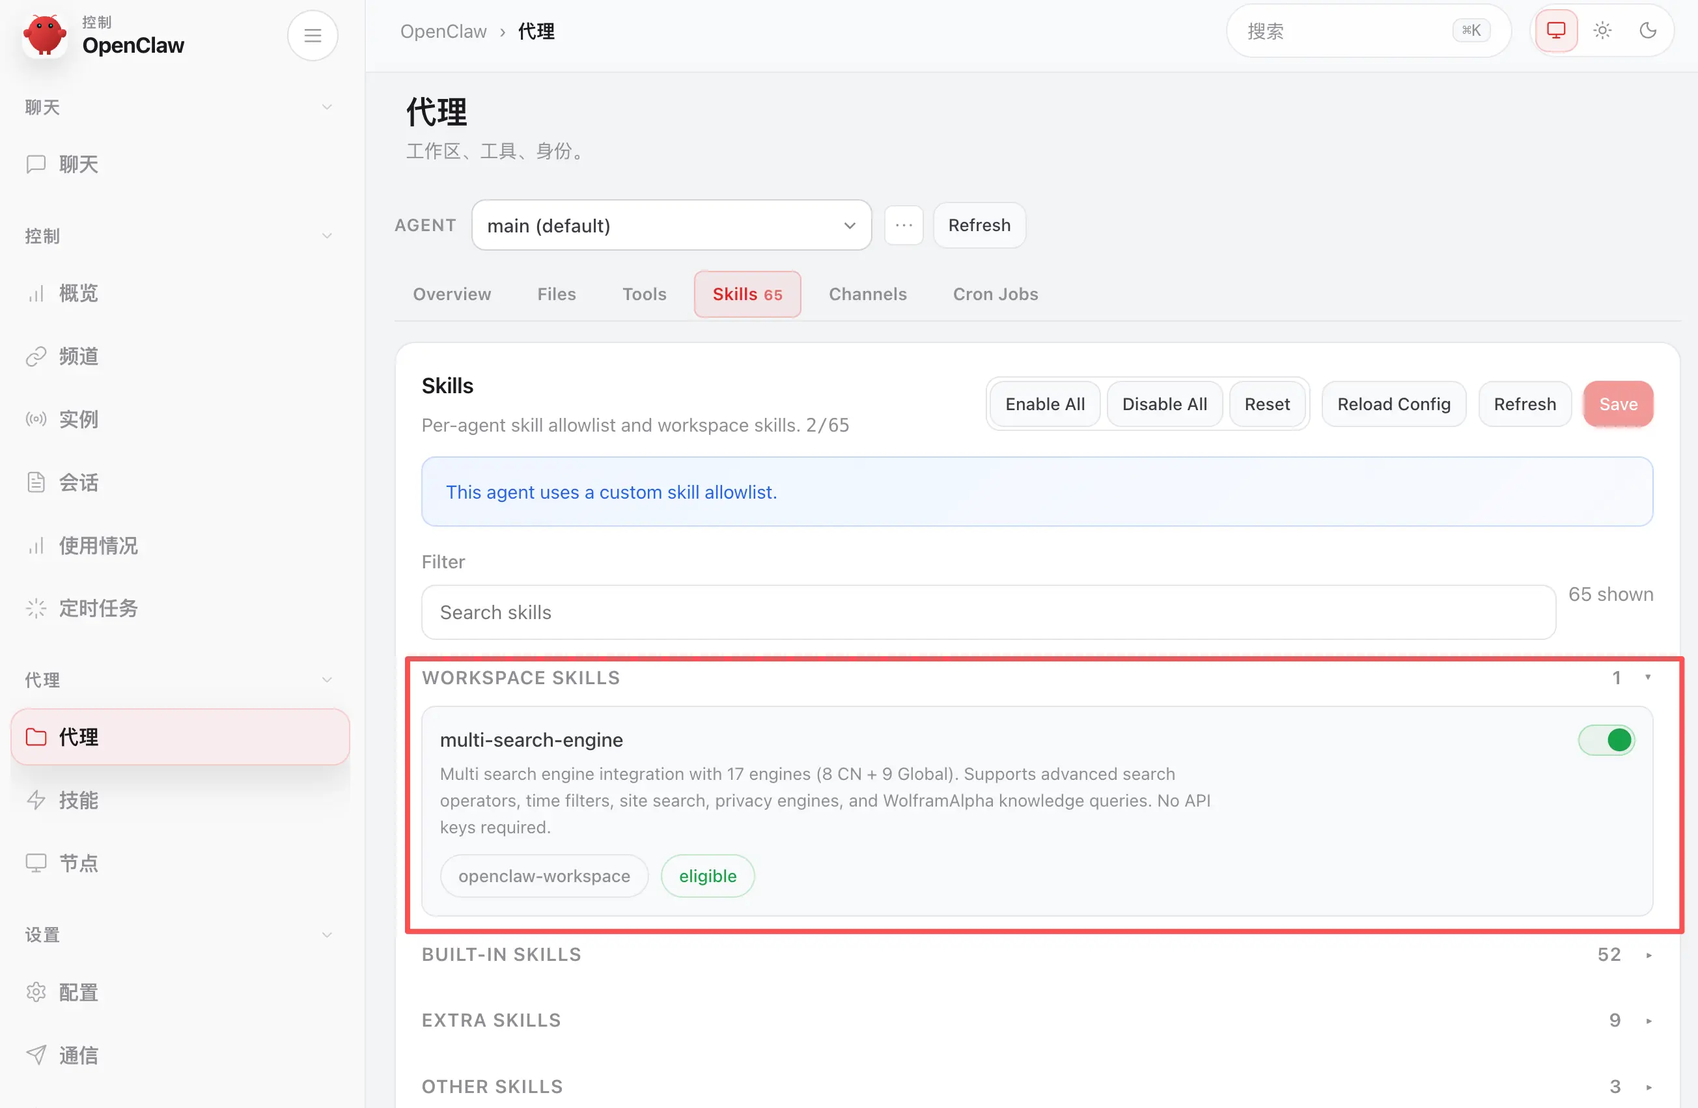Viewport: 1698px width, 1108px height.
Task: Switch to light theme sun icon
Action: 1602,31
